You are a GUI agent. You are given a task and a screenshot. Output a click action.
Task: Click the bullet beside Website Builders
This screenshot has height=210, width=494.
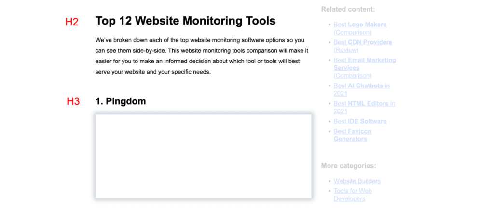[328, 181]
